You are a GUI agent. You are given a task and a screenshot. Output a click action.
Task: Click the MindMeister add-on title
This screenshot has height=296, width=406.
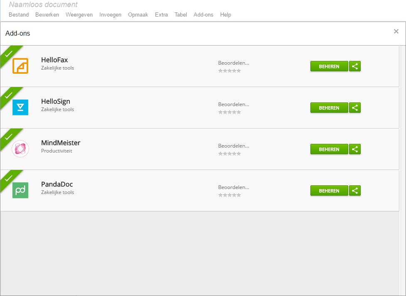pos(61,143)
